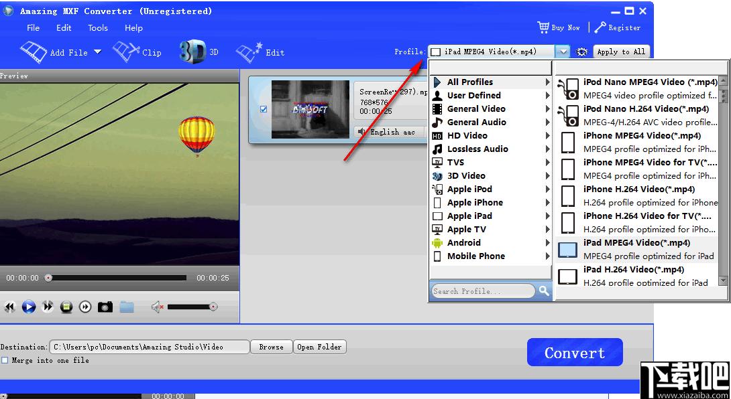Click the Register key link
This screenshot has width=731, height=399.
click(618, 27)
